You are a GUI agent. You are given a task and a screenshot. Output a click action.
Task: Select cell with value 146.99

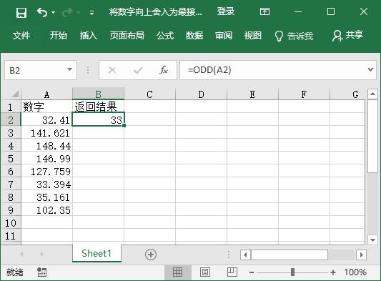(x=47, y=159)
